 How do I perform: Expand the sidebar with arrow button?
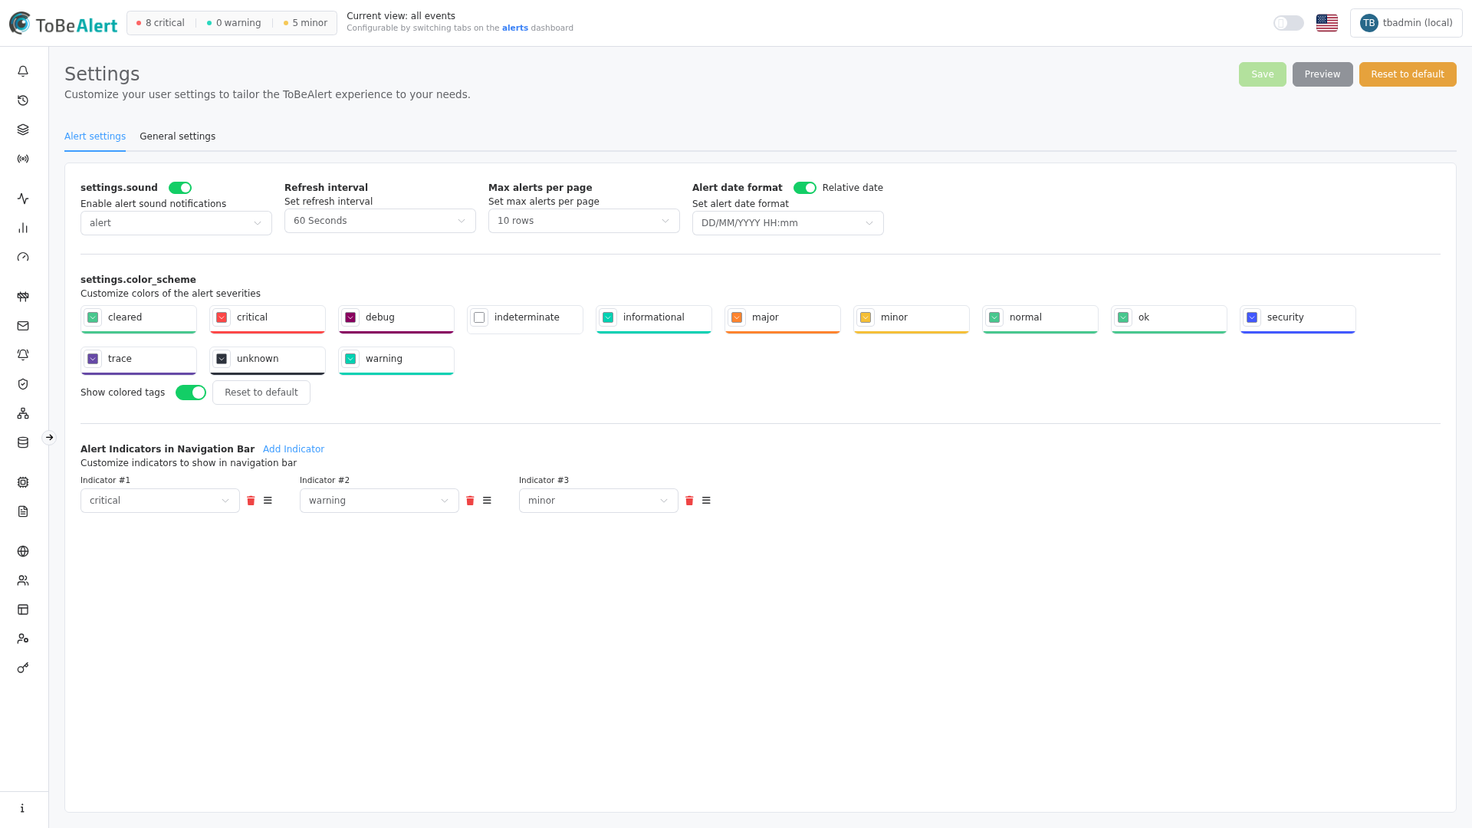tap(49, 438)
